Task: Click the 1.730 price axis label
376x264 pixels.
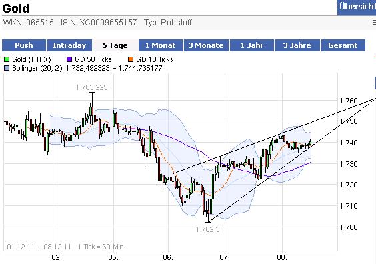Action: point(349,164)
